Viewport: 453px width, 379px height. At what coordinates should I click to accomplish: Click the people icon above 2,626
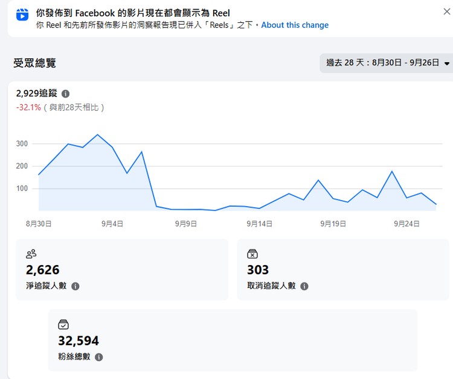(x=31, y=254)
